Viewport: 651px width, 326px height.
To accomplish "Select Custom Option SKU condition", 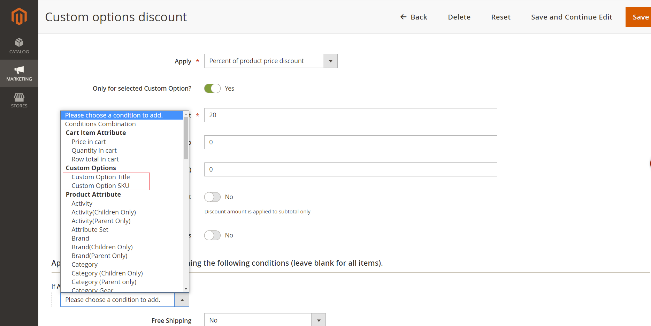I will pos(100,186).
